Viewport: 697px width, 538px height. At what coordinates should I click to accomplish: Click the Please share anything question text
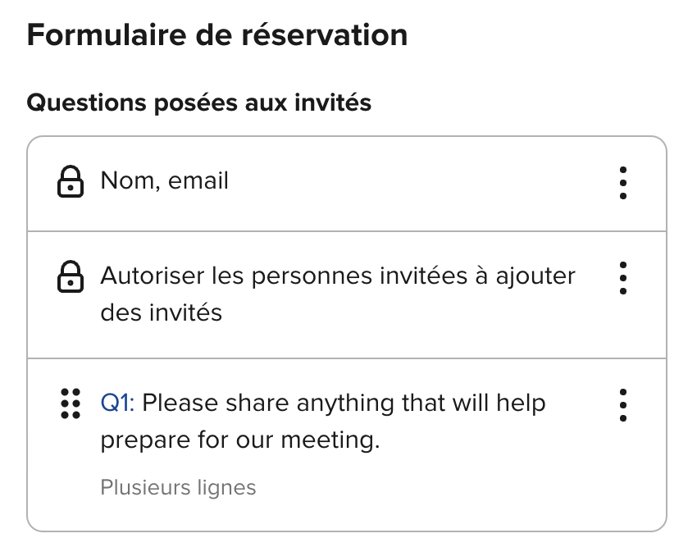323,422
